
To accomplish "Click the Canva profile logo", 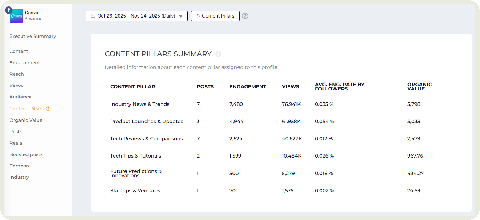I will point(16,16).
